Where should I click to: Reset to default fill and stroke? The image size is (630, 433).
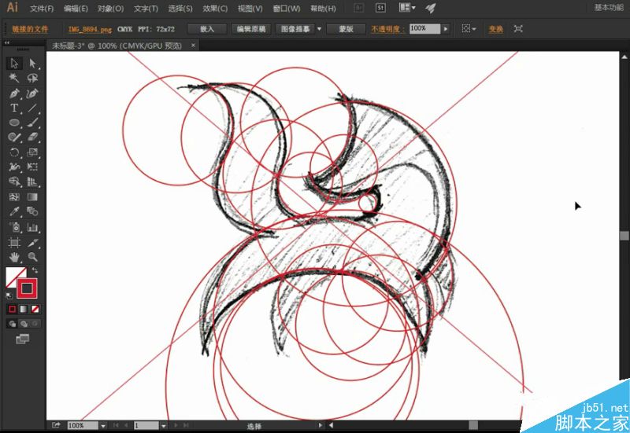[9, 296]
